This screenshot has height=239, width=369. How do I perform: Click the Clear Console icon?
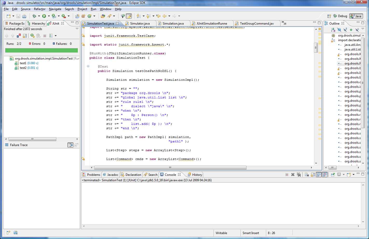coord(307,175)
